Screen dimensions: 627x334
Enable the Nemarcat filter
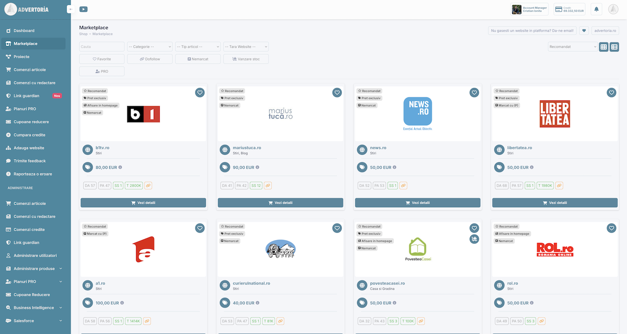coord(198,59)
